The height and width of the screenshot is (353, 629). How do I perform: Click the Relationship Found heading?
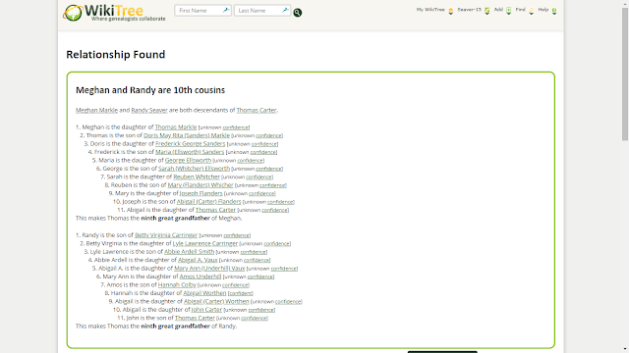[x=116, y=55]
